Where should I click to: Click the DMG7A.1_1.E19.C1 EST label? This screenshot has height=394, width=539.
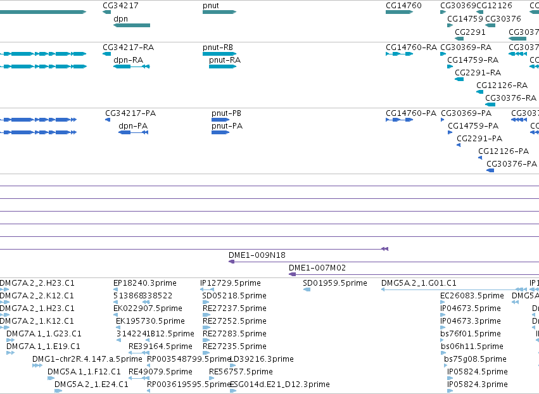coord(43,346)
